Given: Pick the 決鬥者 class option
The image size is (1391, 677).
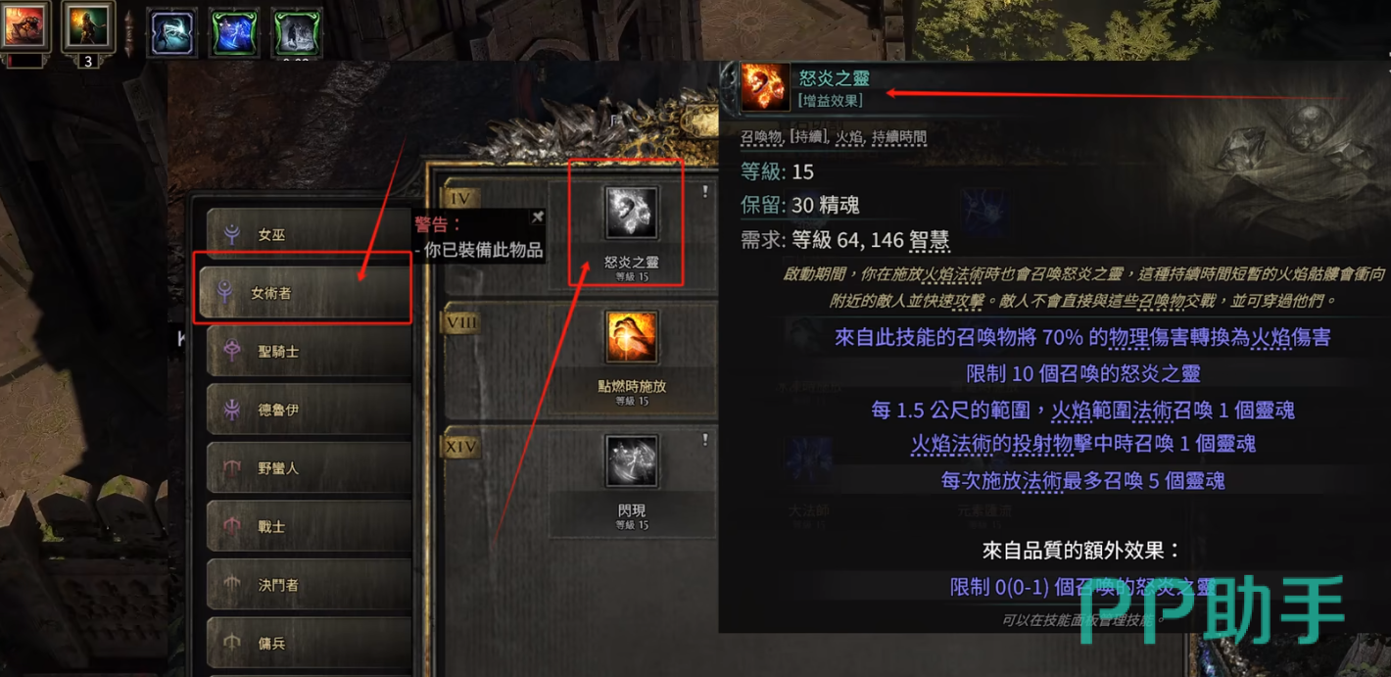Looking at the screenshot, I should click(310, 585).
